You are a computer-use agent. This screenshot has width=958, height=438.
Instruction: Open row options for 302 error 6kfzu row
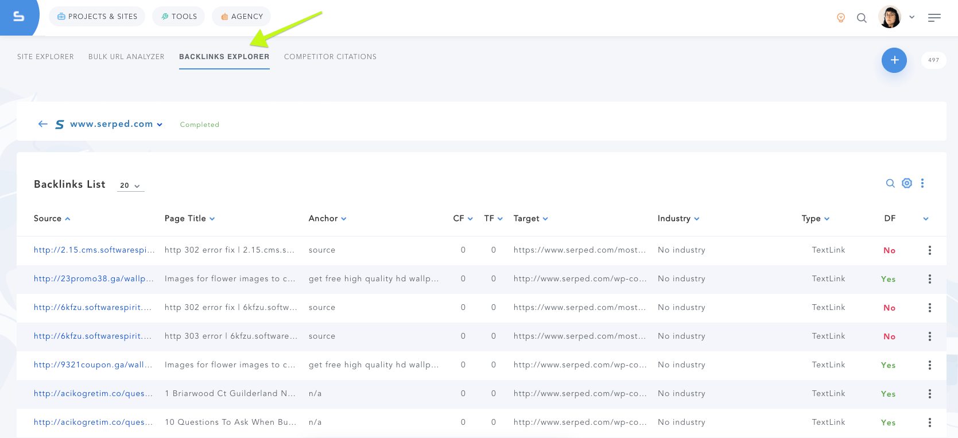coord(930,308)
